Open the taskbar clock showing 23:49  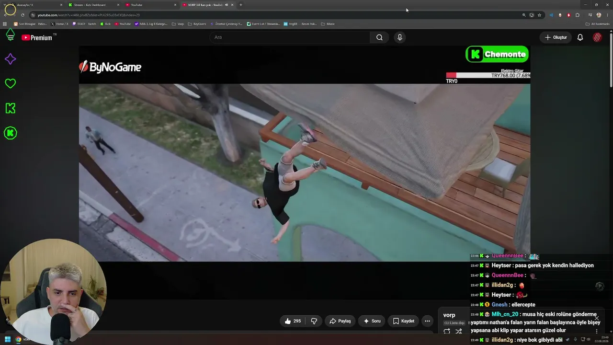click(x=602, y=339)
